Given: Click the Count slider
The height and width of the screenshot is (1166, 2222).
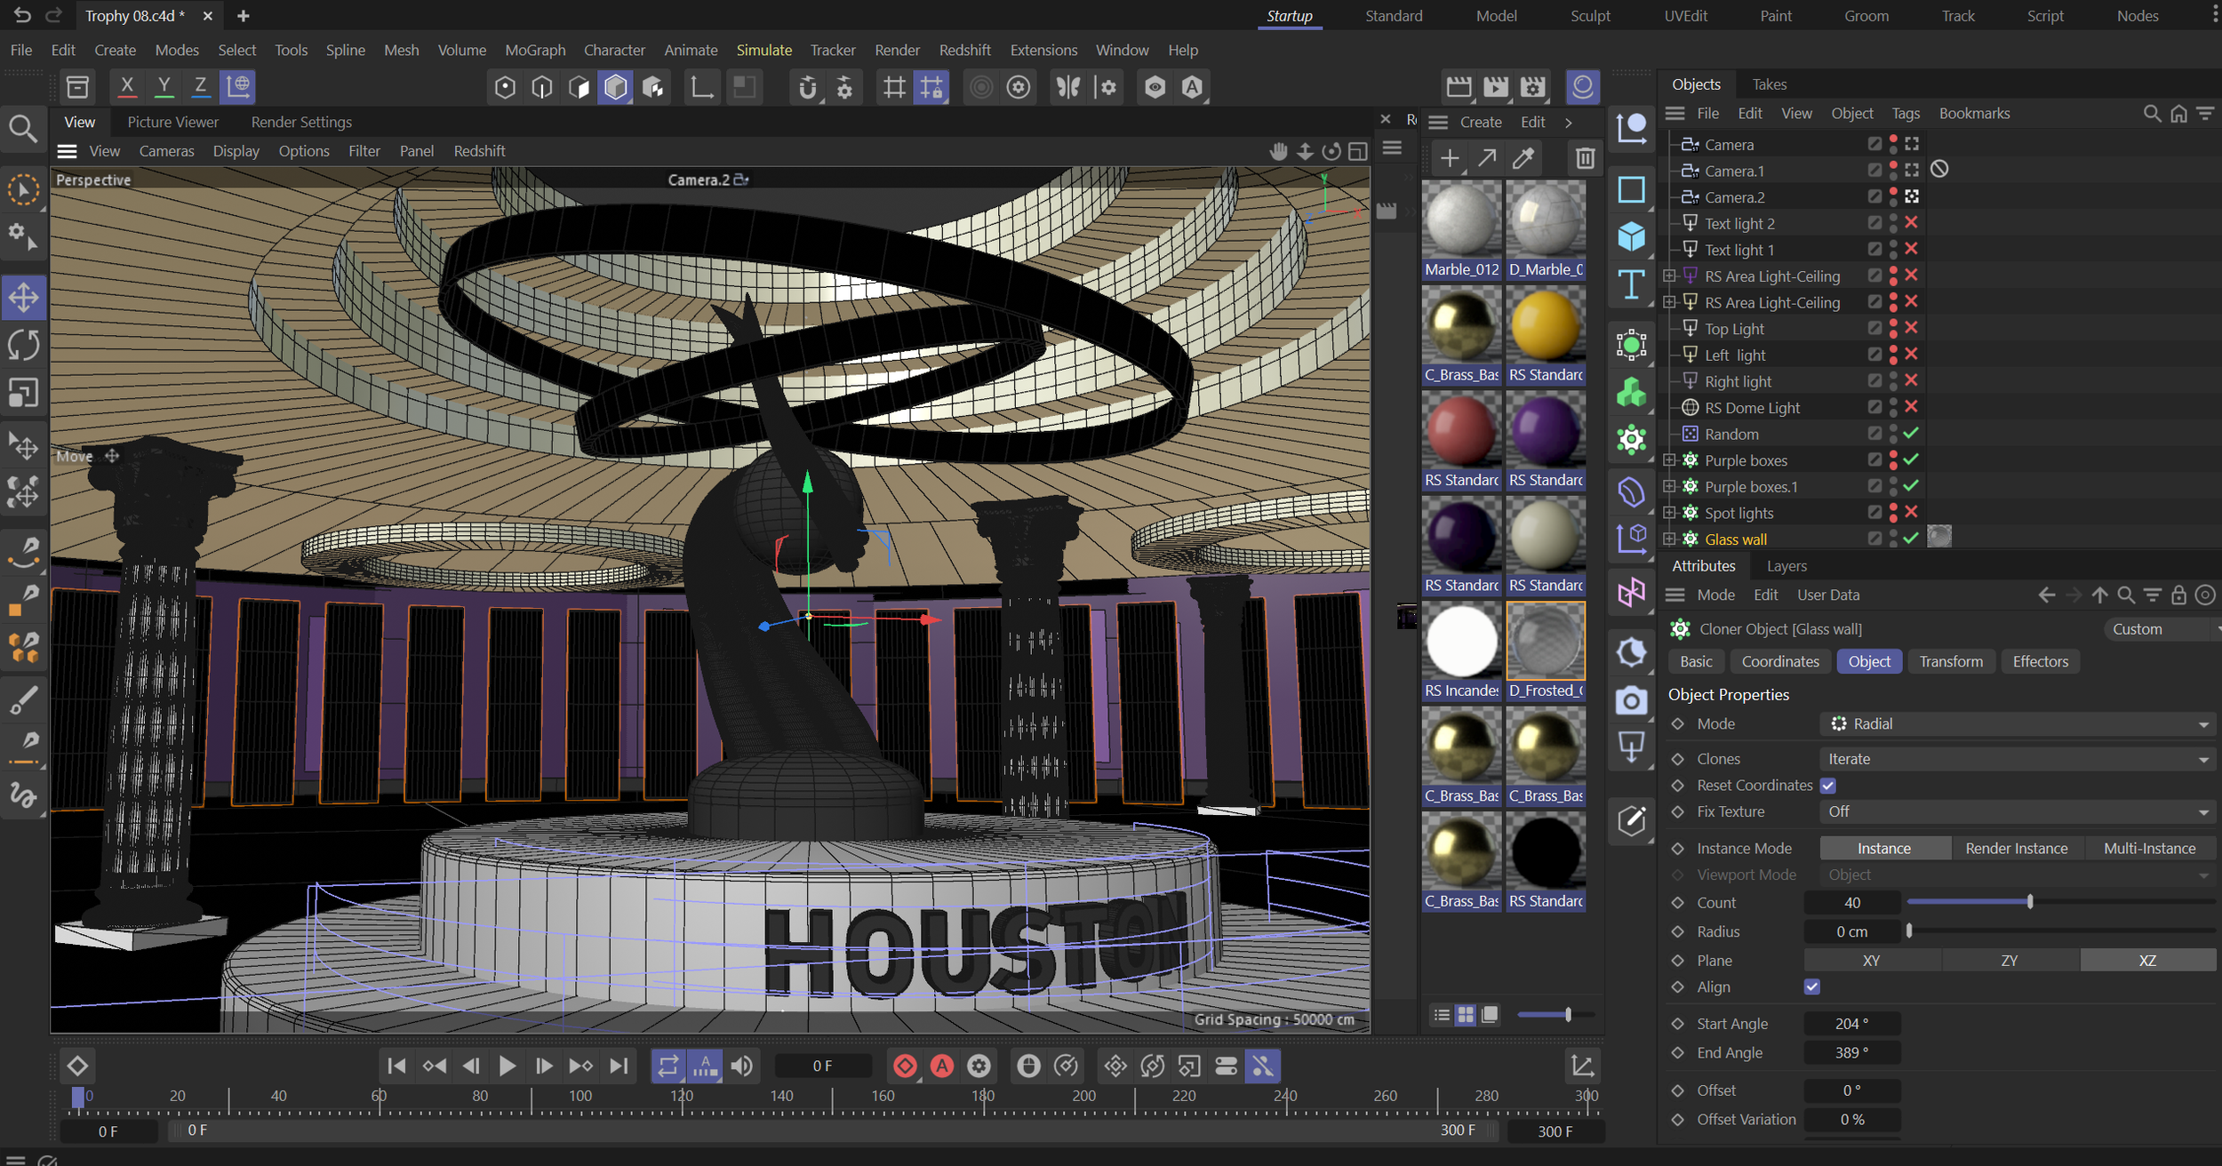Looking at the screenshot, I should click(2029, 902).
